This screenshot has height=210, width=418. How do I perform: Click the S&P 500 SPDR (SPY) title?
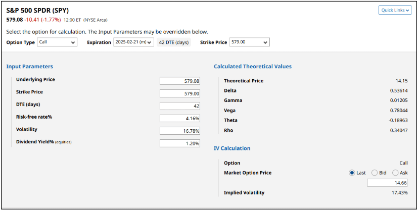[x=37, y=11]
